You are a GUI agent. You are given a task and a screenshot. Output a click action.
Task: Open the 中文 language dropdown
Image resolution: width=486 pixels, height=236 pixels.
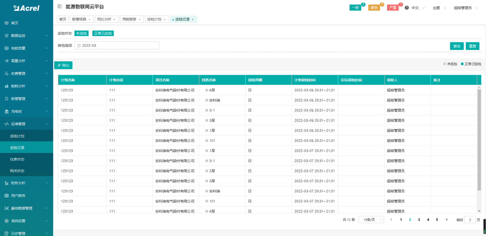[418, 8]
